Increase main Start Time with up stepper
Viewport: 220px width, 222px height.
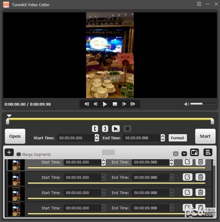coord(97,136)
